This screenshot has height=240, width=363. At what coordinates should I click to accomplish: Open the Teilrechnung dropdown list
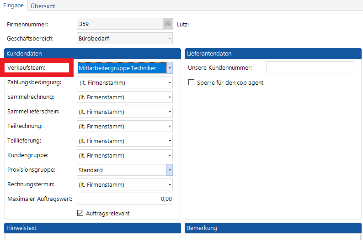(170, 127)
